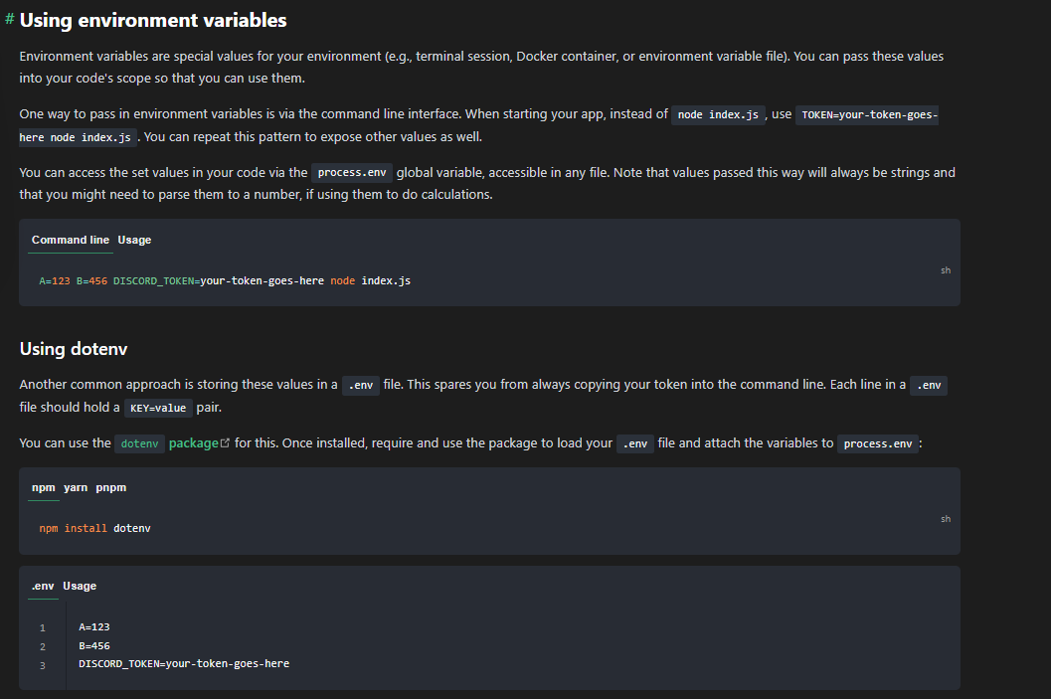Screen dimensions: 1051x699
Task: Click the sh language label on first code block
Action: (x=945, y=269)
